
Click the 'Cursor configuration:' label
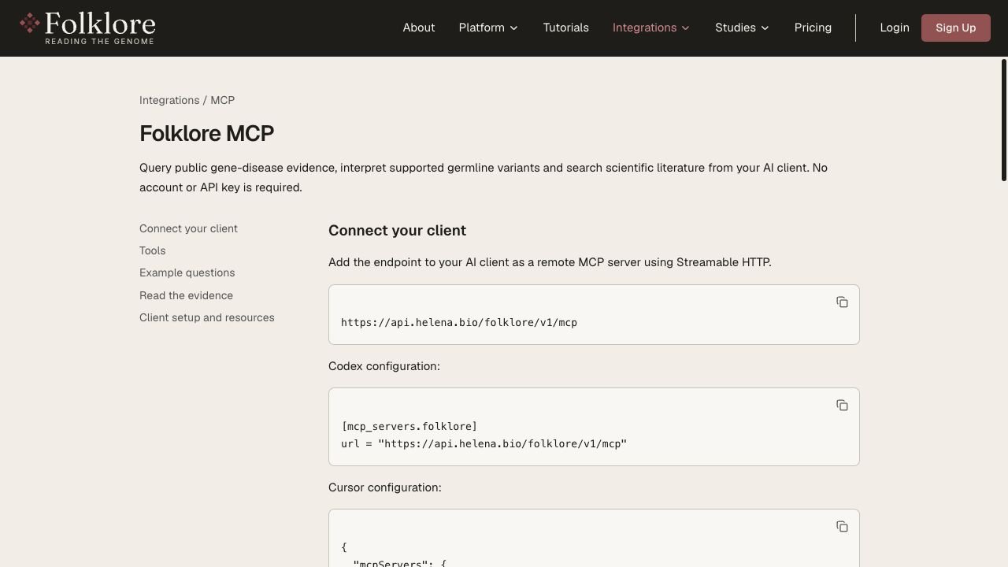coord(385,487)
